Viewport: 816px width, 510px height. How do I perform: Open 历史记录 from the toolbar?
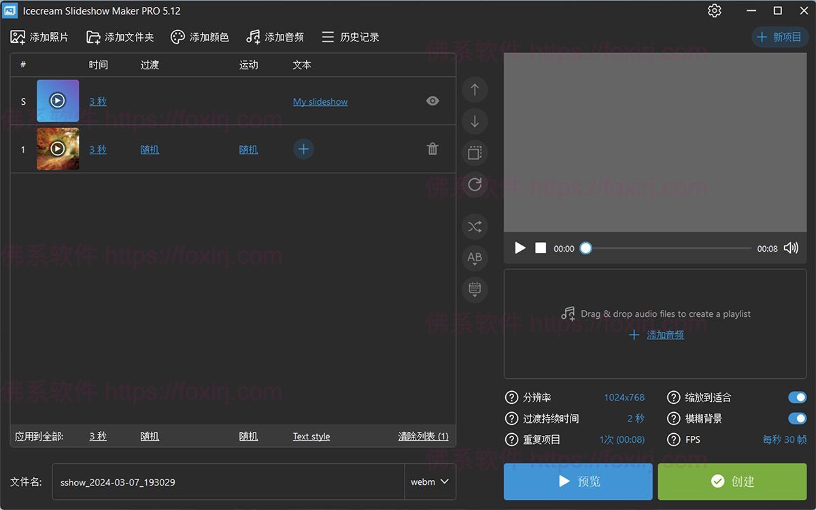tap(351, 37)
